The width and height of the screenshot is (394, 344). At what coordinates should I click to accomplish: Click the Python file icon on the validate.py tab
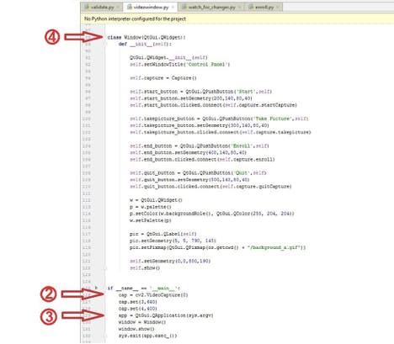tap(87, 7)
